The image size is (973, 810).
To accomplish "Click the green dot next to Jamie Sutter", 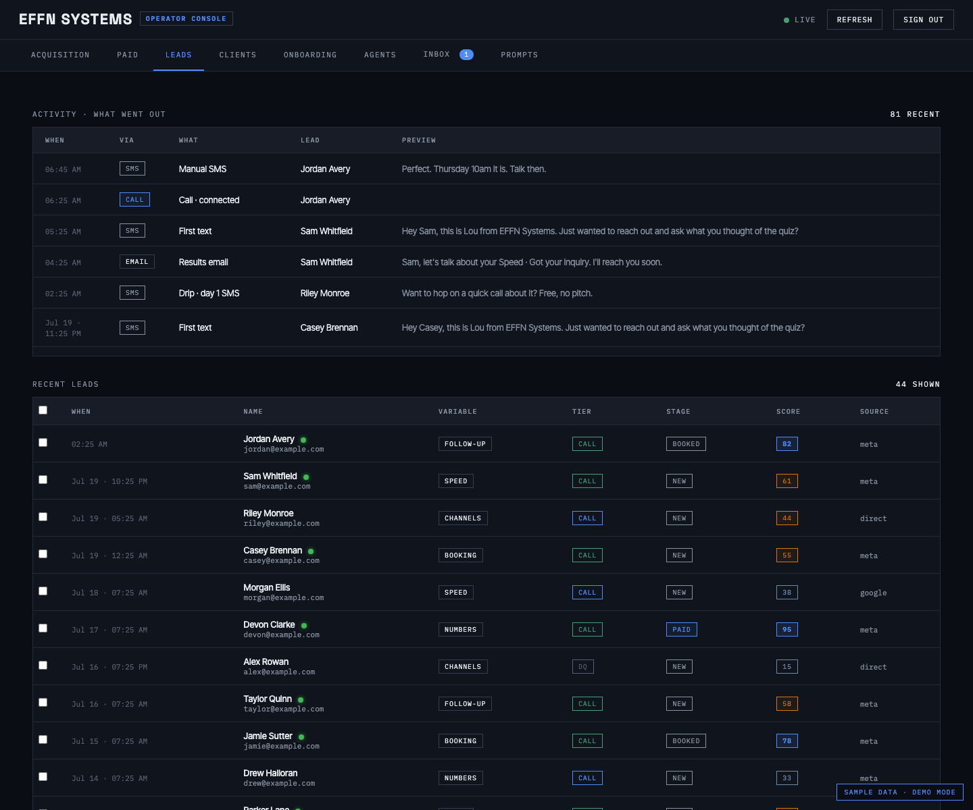I will point(301,737).
